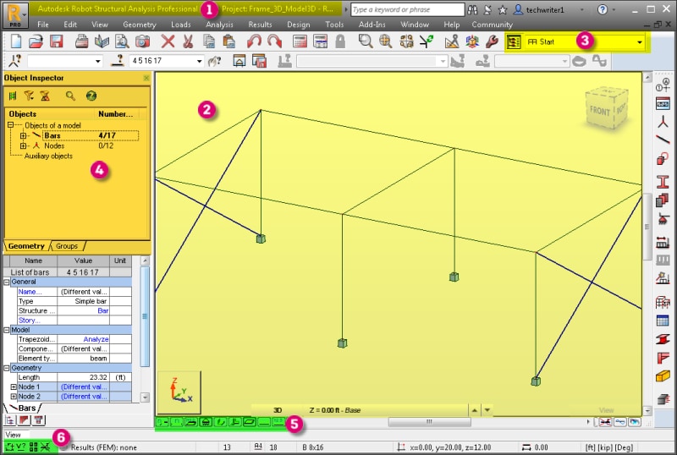Open the Start layout dropdown

click(639, 42)
